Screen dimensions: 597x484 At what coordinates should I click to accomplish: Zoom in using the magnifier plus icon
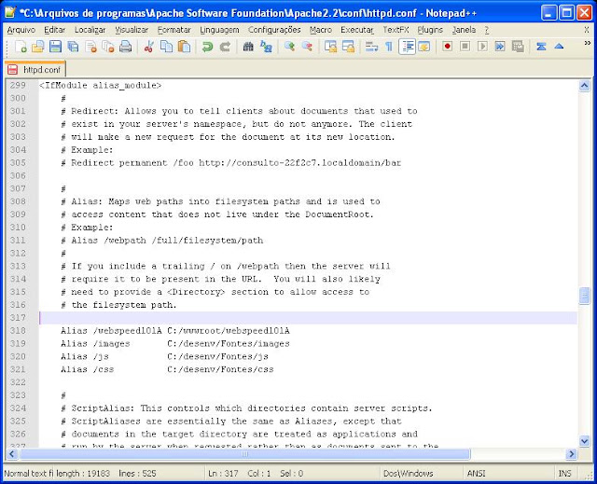point(289,47)
